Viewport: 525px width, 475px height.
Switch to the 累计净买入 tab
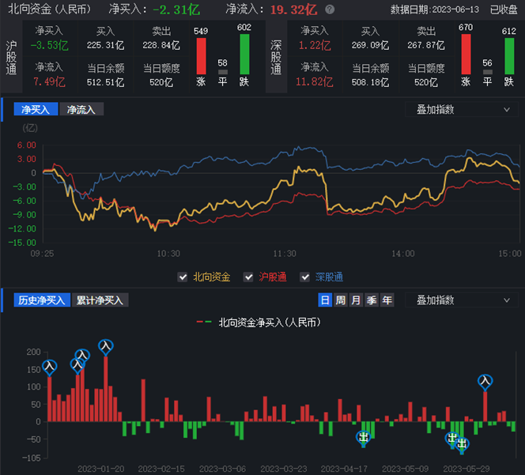pos(100,300)
